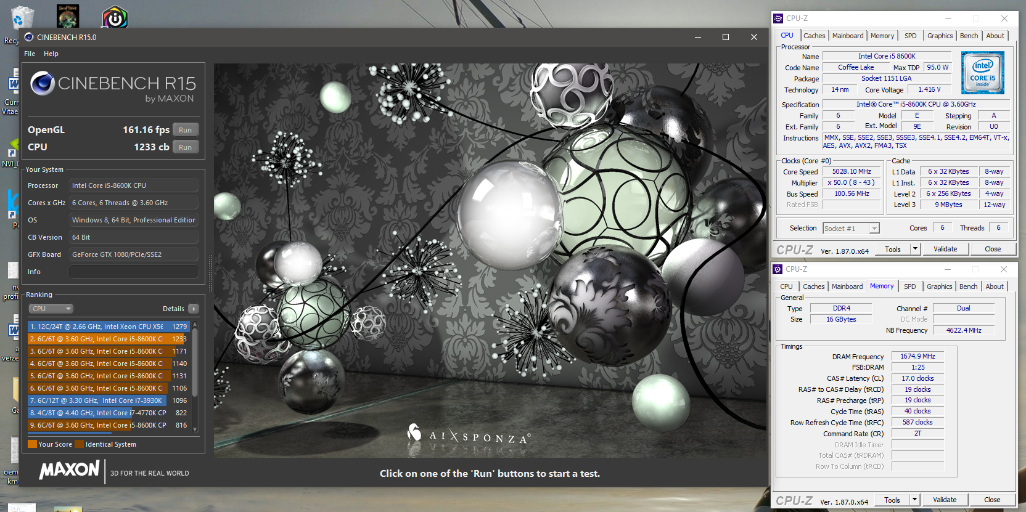Click the MAXON logo at bottom left
The height and width of the screenshot is (512, 1026).
[70, 470]
